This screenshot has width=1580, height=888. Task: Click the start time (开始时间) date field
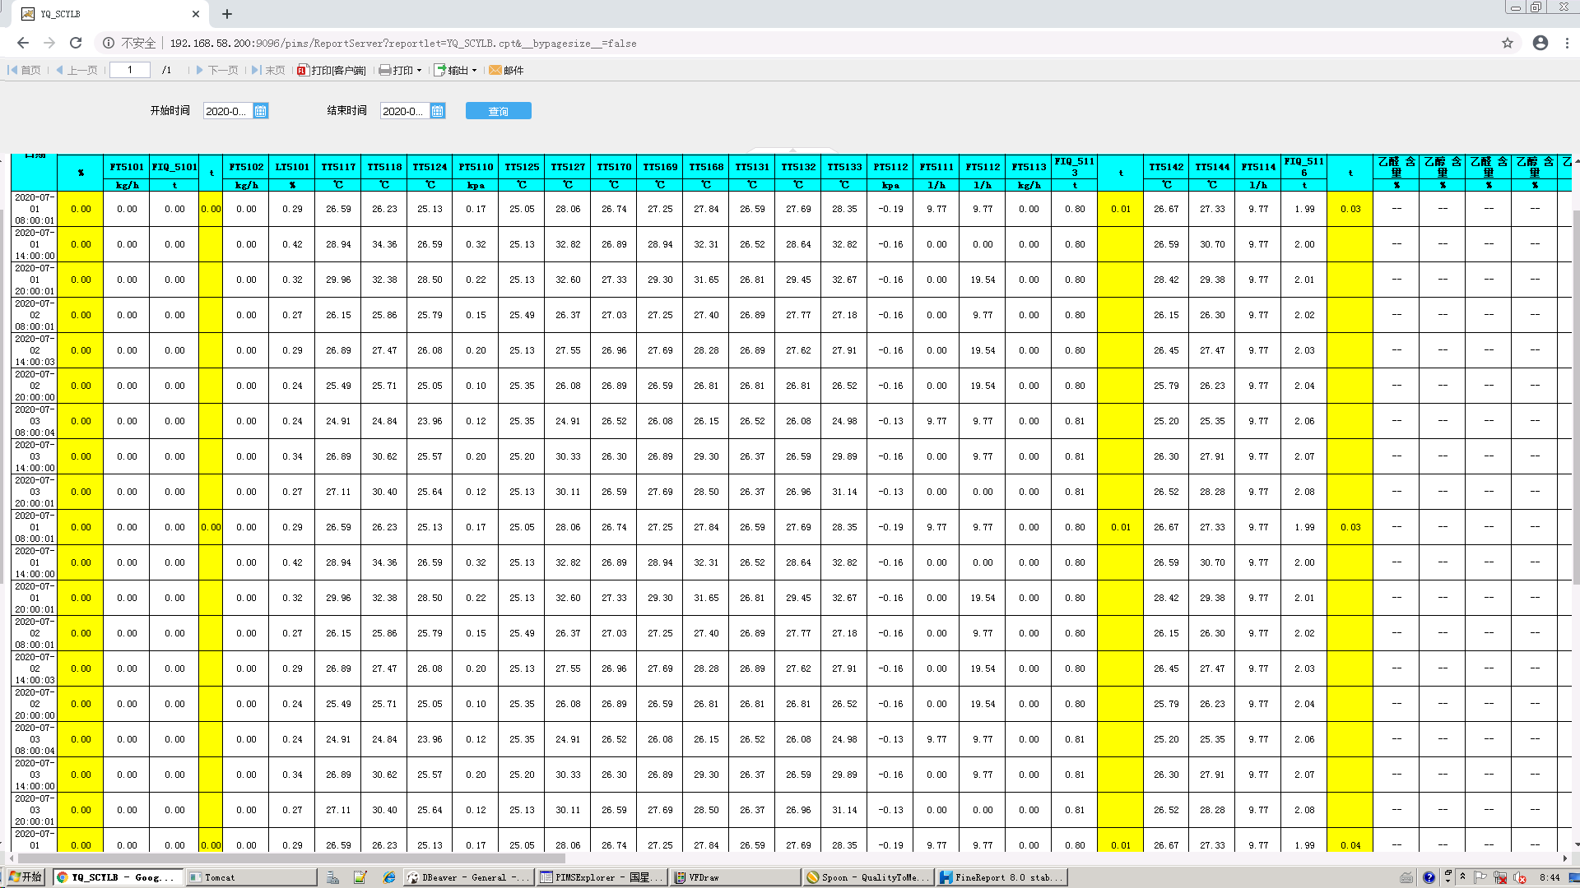tap(228, 111)
